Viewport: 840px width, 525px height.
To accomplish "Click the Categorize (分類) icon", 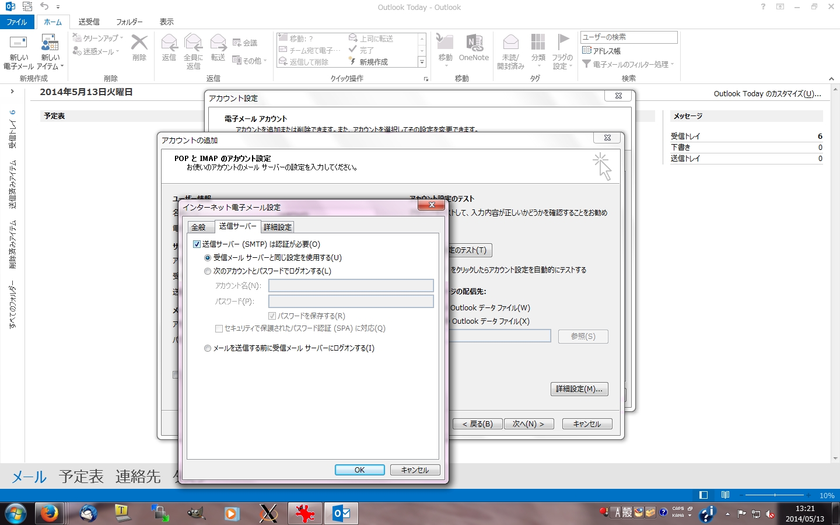I will [538, 43].
